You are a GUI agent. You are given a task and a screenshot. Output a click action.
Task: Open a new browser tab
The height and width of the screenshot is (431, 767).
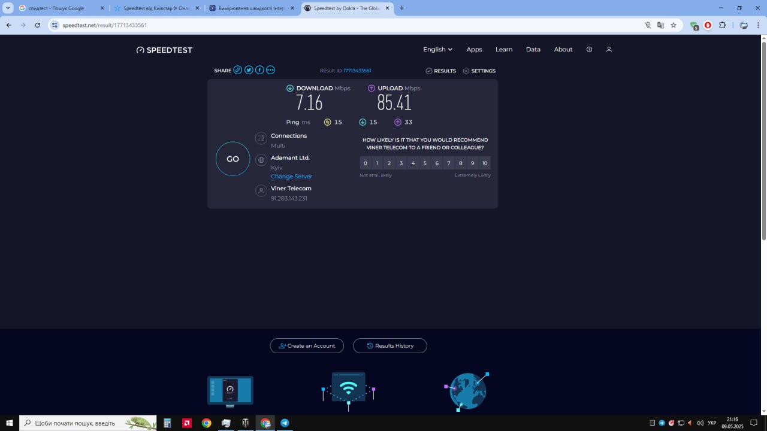pyautogui.click(x=401, y=8)
